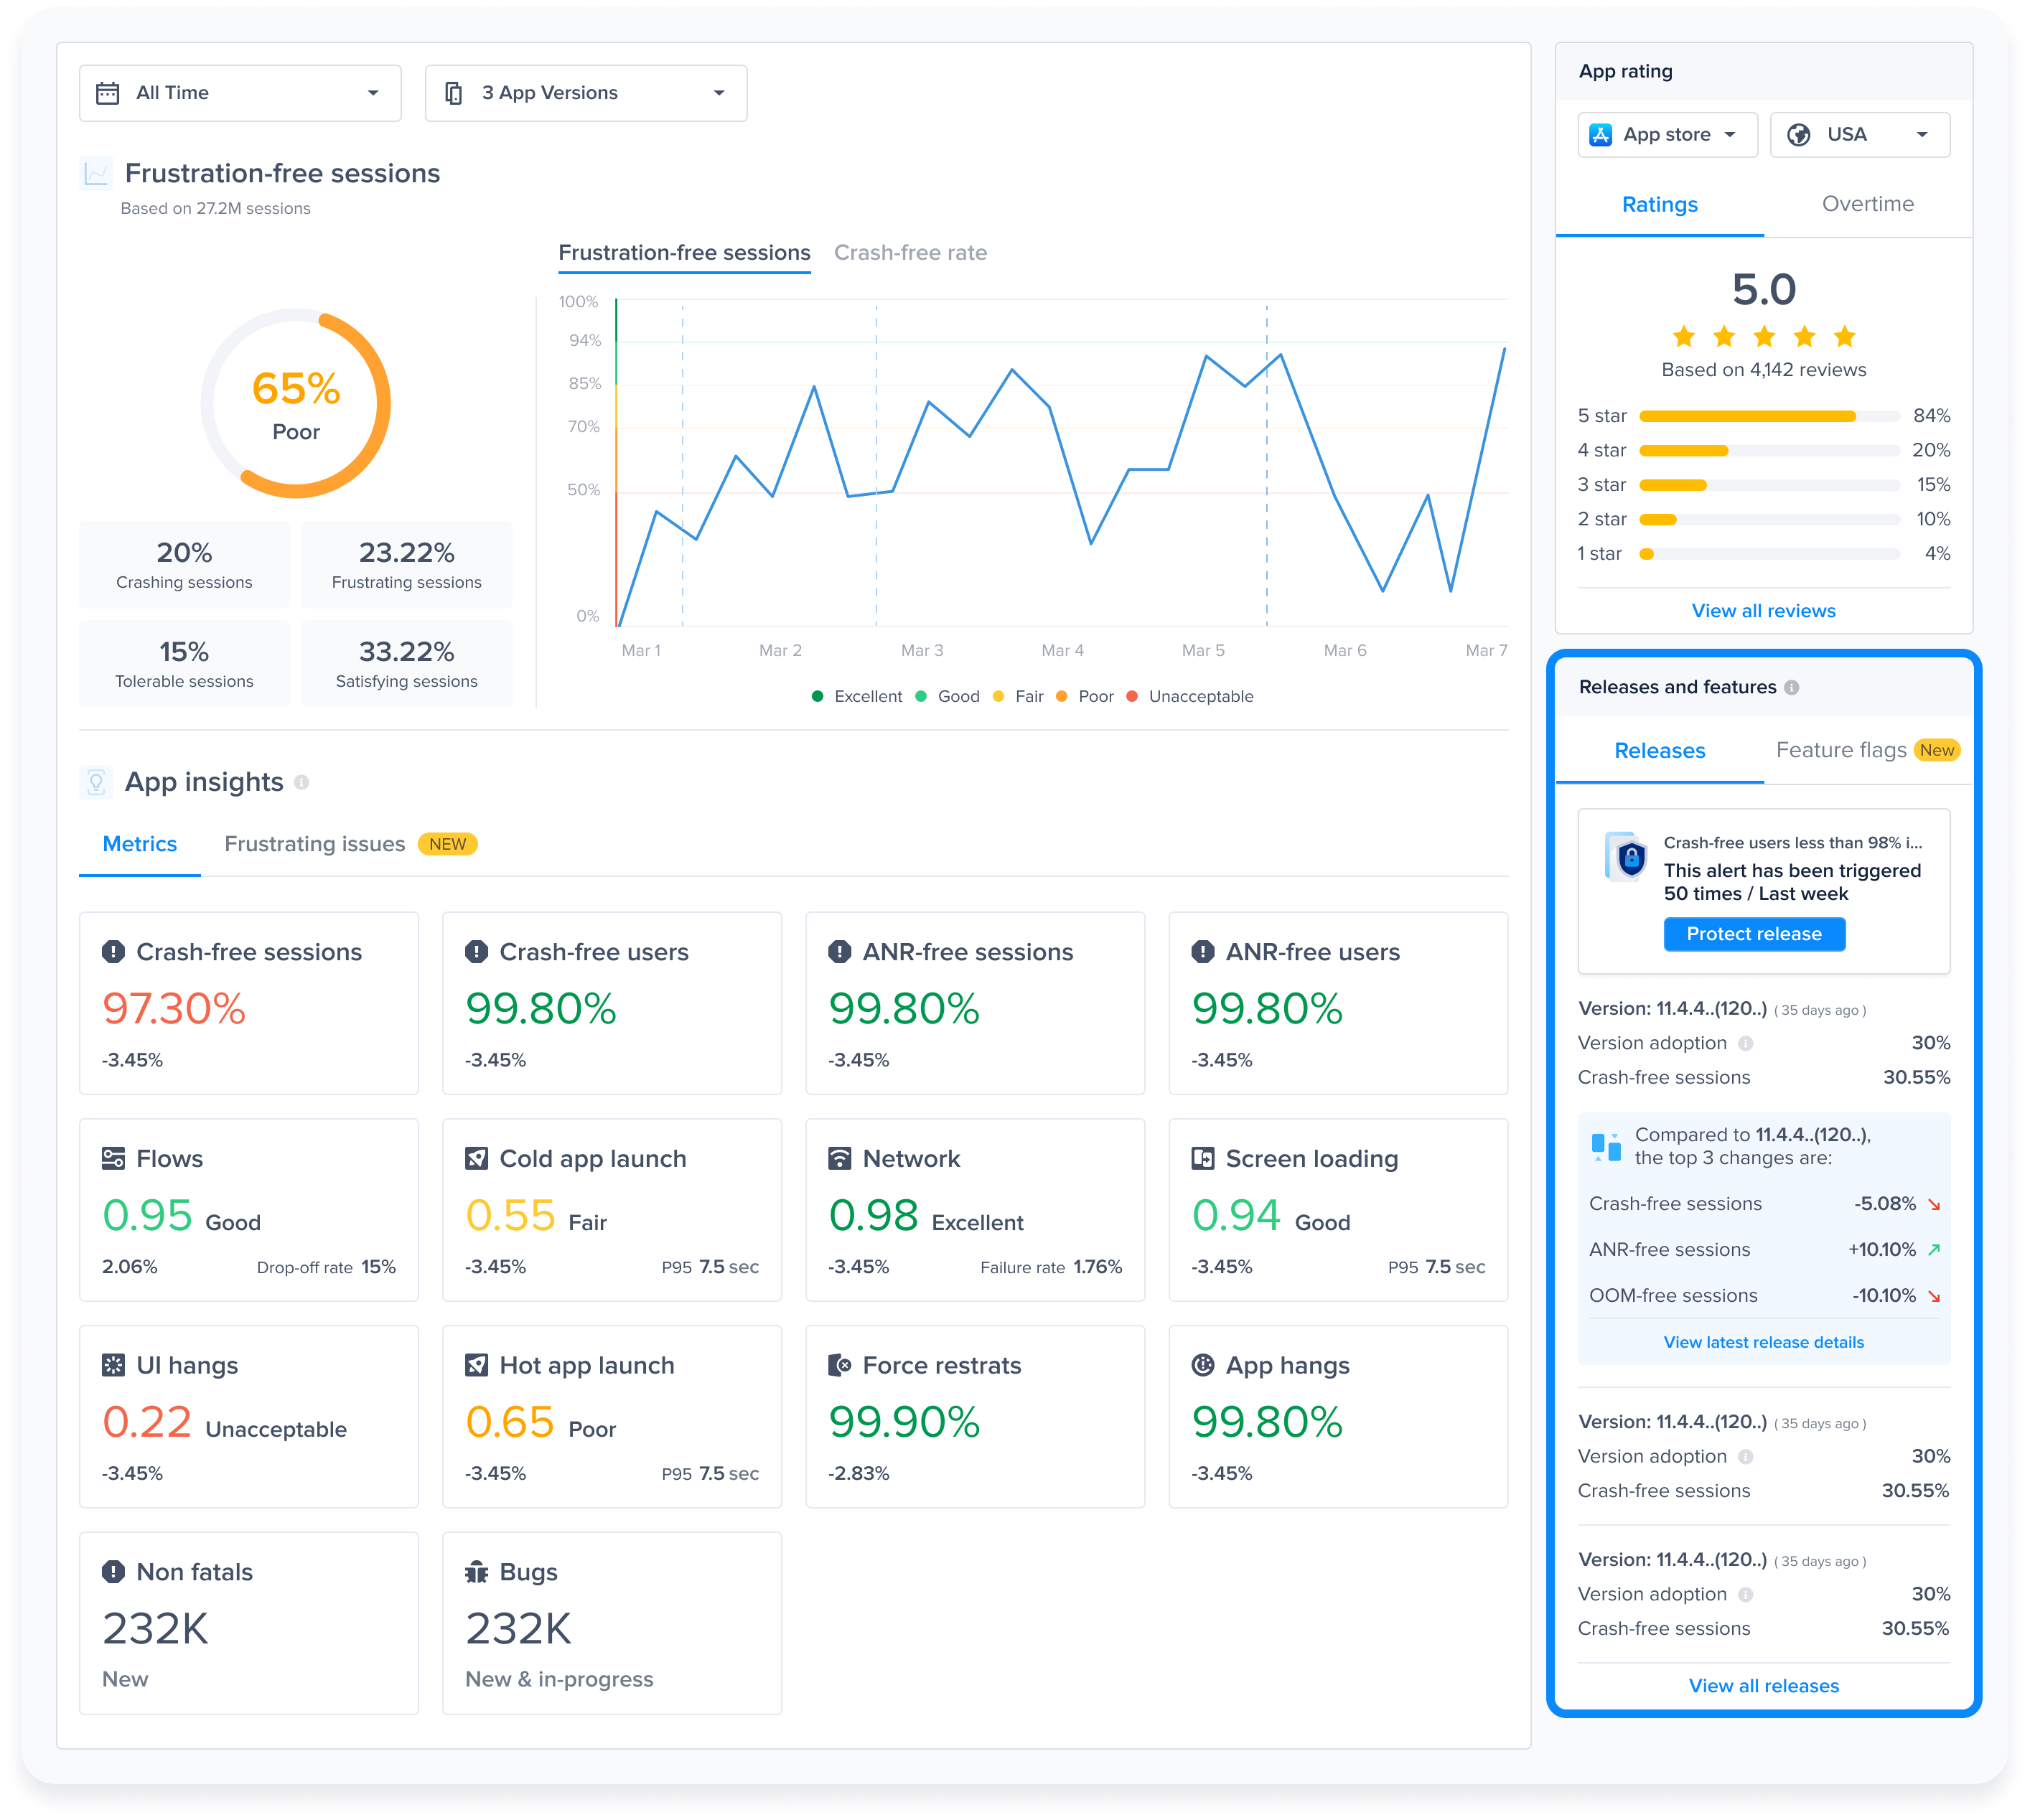This screenshot has width=2030, height=1820.
Task: Click the Hot app launch icon
Action: (476, 1365)
